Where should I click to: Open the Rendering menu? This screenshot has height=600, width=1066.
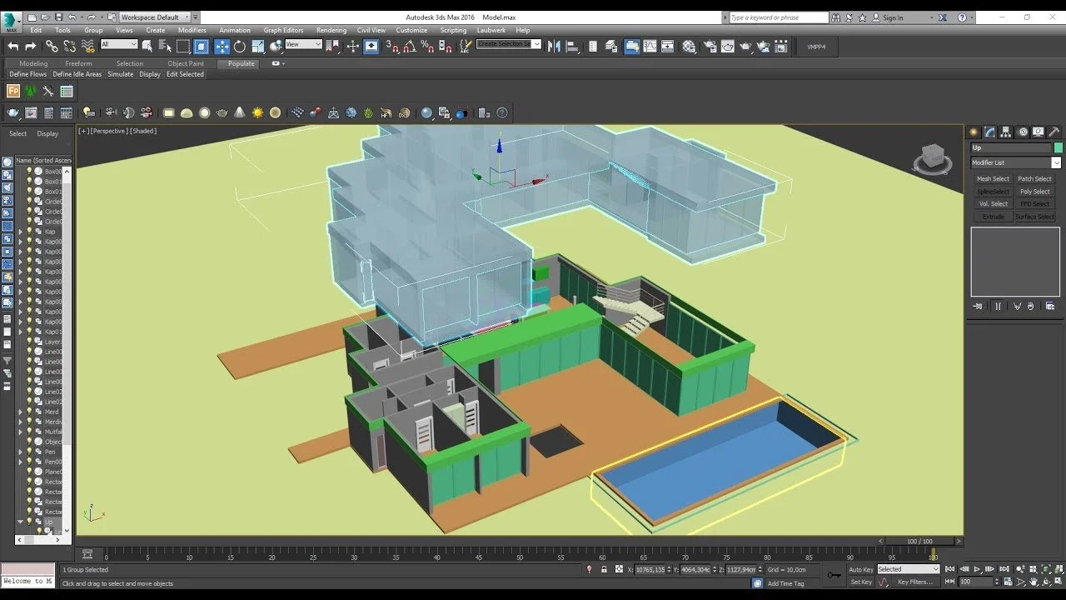click(331, 30)
